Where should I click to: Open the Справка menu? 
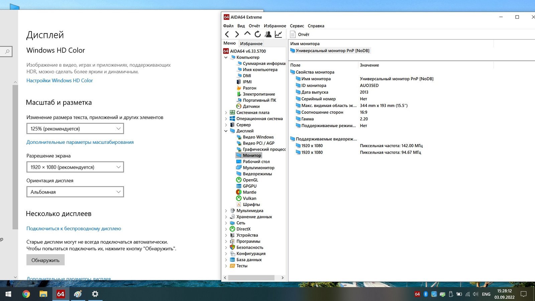tap(316, 26)
